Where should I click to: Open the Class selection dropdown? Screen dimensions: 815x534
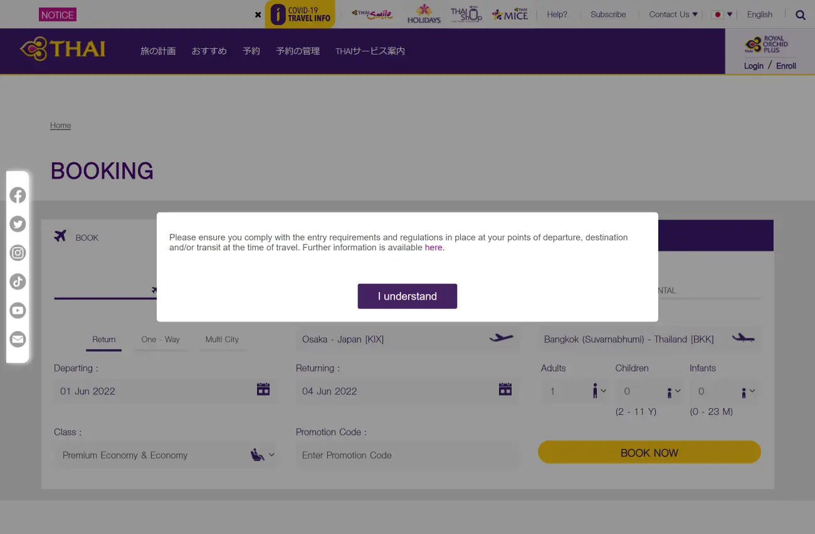166,455
